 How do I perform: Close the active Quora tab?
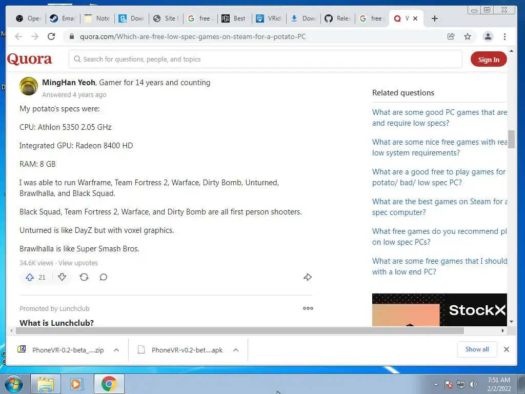coord(415,18)
